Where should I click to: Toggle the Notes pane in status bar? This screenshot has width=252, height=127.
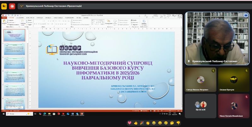[x=135, y=111]
